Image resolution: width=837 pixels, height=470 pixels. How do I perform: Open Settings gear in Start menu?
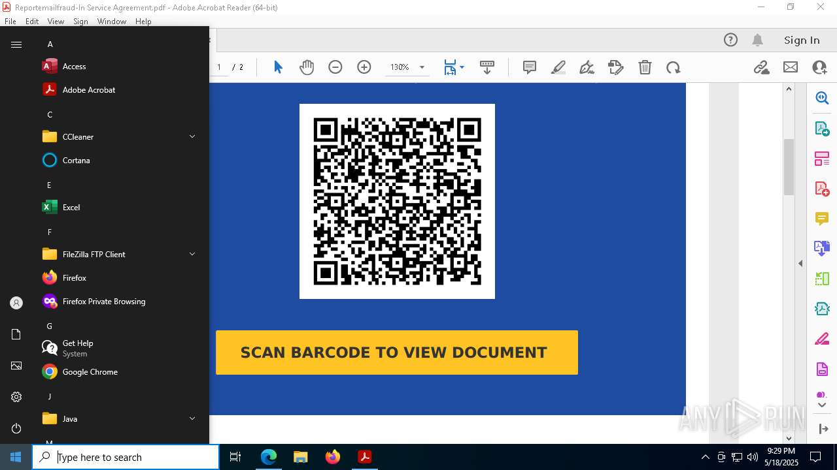tap(16, 397)
